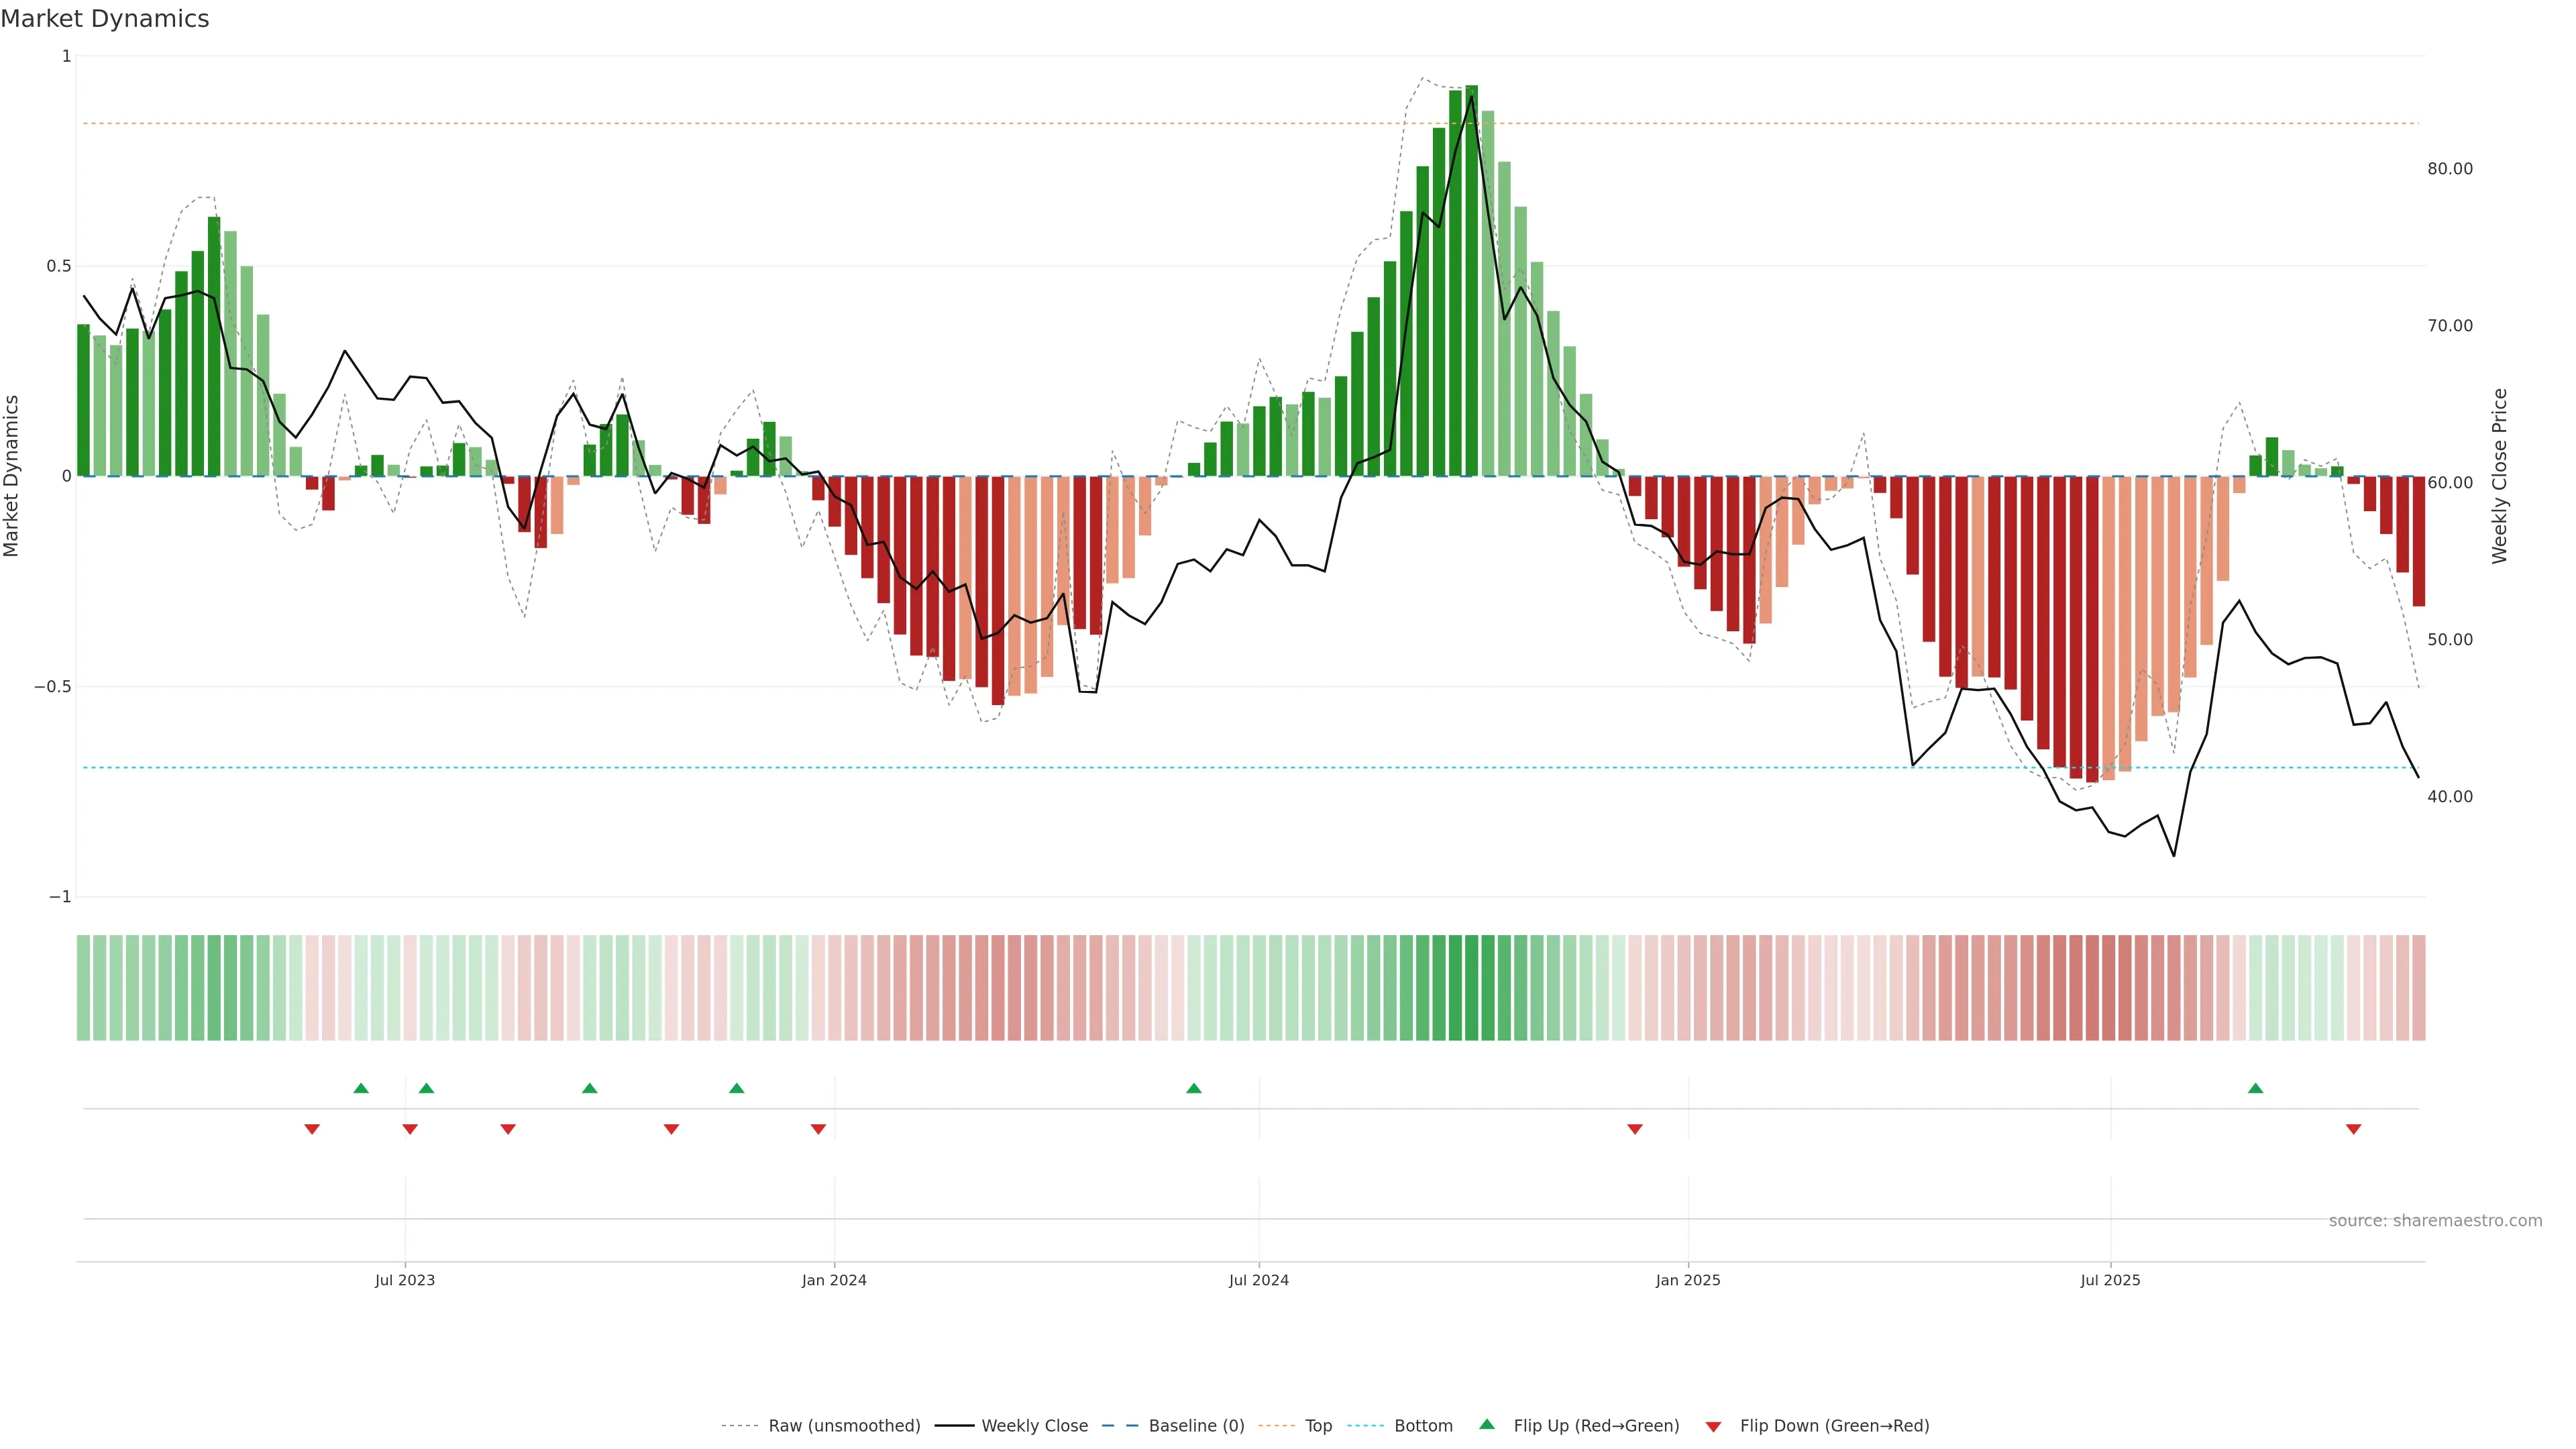Click the last Flip Up triangle in 2025
Image resolution: width=2576 pixels, height=1449 pixels.
pos(2255,1088)
